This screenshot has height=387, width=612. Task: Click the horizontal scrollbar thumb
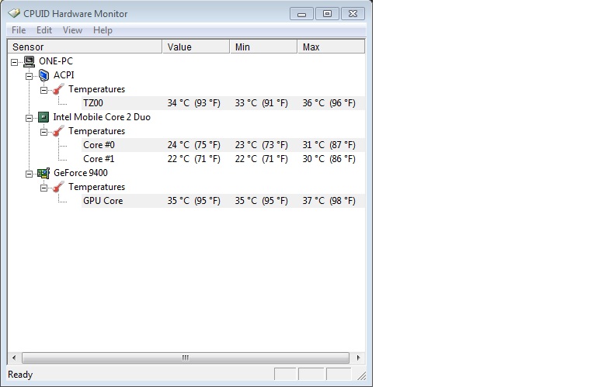(186, 358)
